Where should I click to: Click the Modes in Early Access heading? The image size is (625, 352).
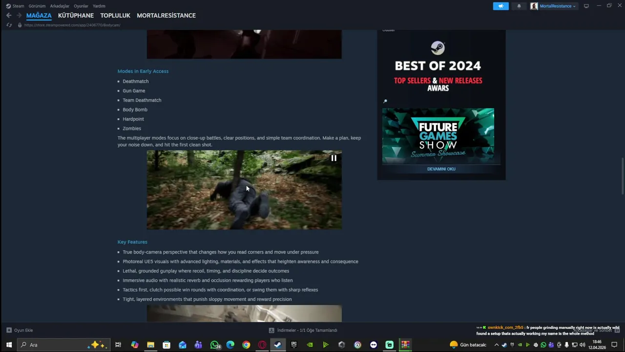pos(143,71)
